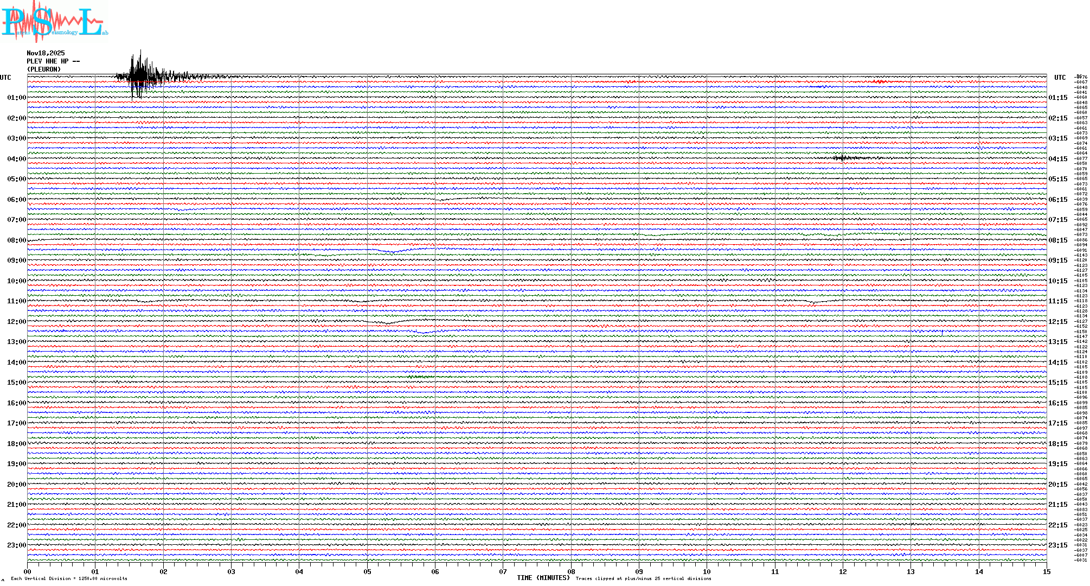Click the Nov18,2025 date label

(x=46, y=53)
